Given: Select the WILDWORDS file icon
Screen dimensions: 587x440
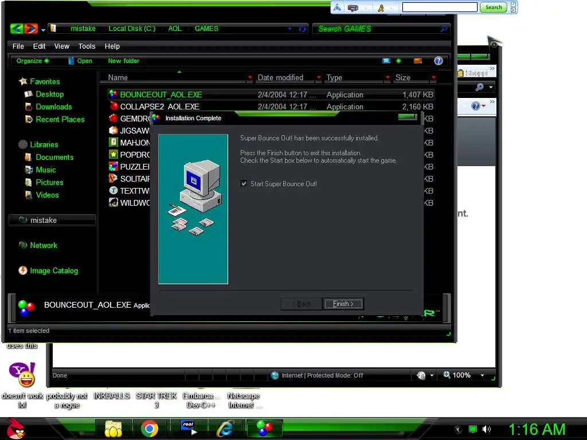Looking at the screenshot, I should click(113, 202).
